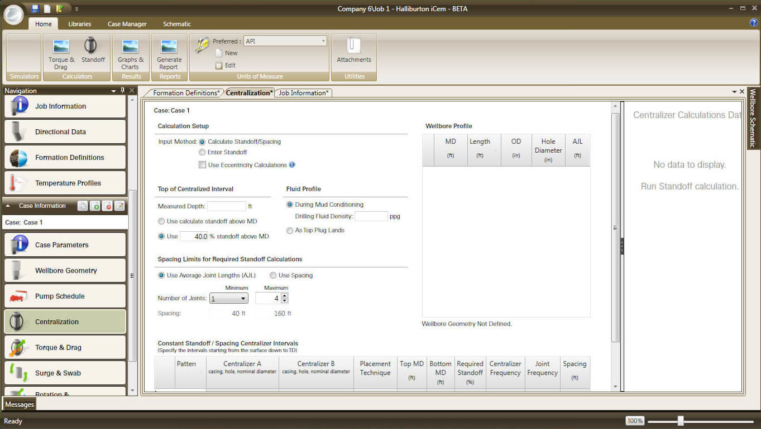Click the new document icon in quick access toolbar
Viewport: 761px width, 429px height.
tap(47, 8)
